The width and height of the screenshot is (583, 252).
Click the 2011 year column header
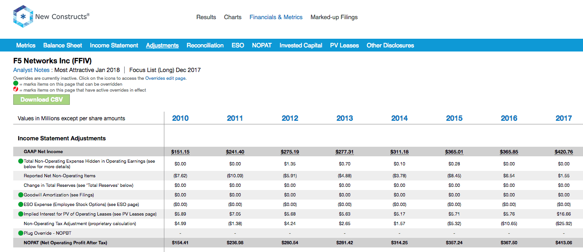[x=235, y=118]
